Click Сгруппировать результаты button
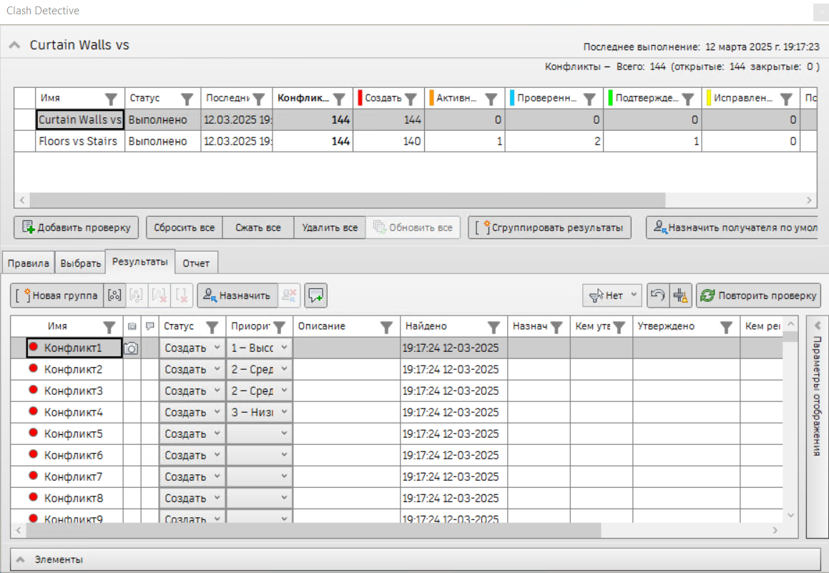 pyautogui.click(x=549, y=227)
